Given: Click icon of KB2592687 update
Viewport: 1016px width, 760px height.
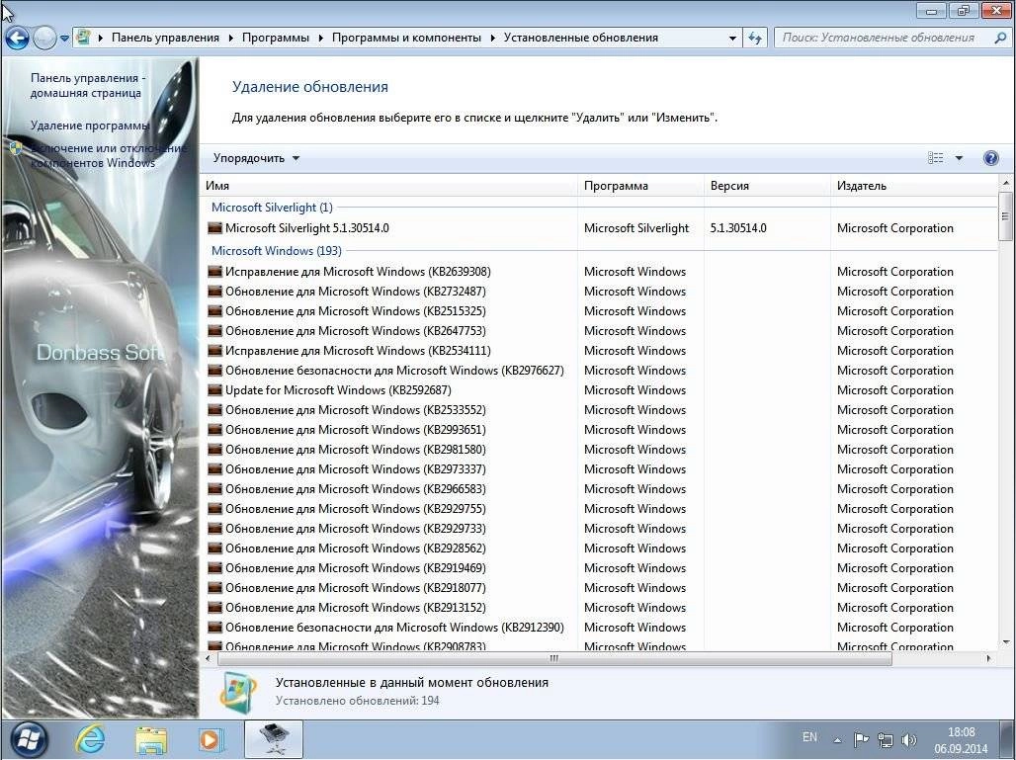Looking at the screenshot, I should (214, 390).
